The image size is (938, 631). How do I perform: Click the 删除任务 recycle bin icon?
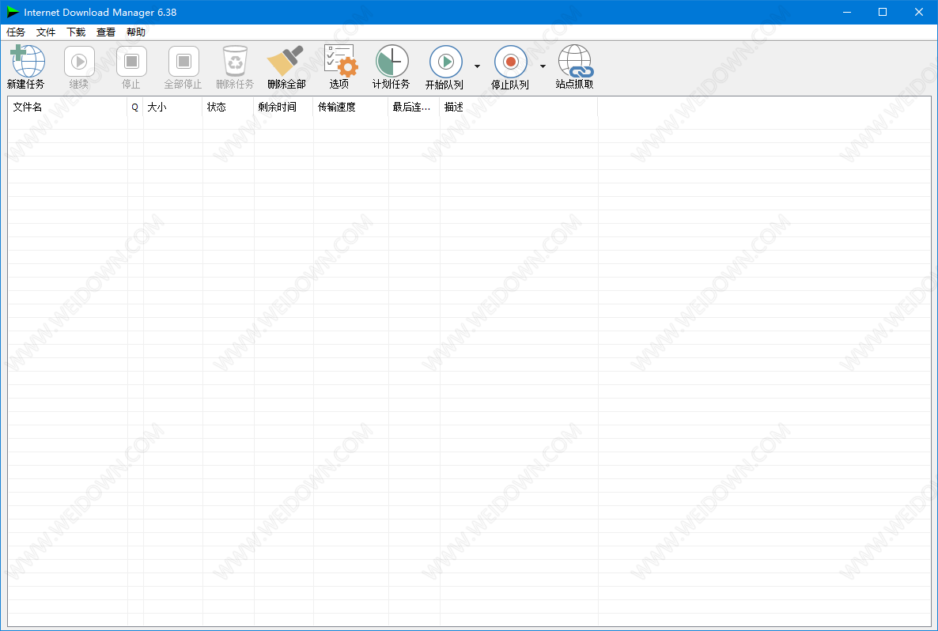tap(235, 61)
